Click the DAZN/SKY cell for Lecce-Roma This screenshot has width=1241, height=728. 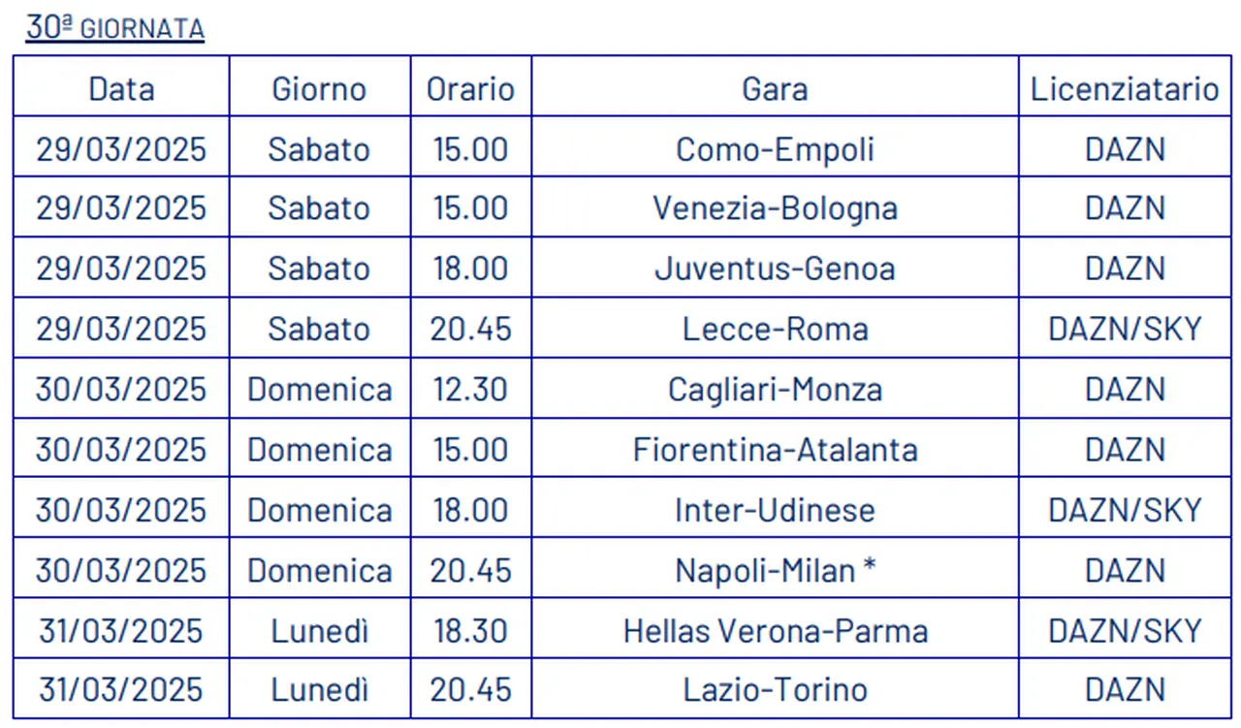(1125, 329)
